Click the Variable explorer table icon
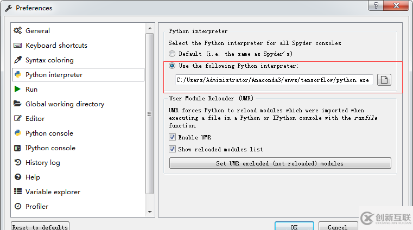This screenshot has height=230, width=413. (x=18, y=191)
